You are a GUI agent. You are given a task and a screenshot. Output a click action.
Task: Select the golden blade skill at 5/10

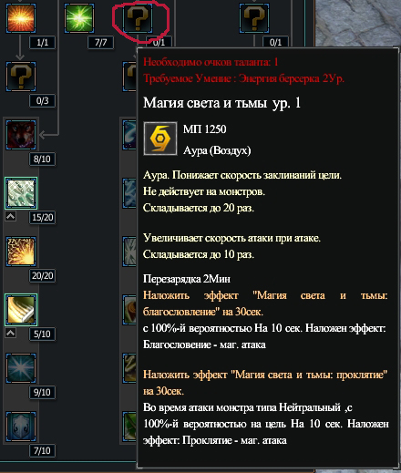[21, 310]
